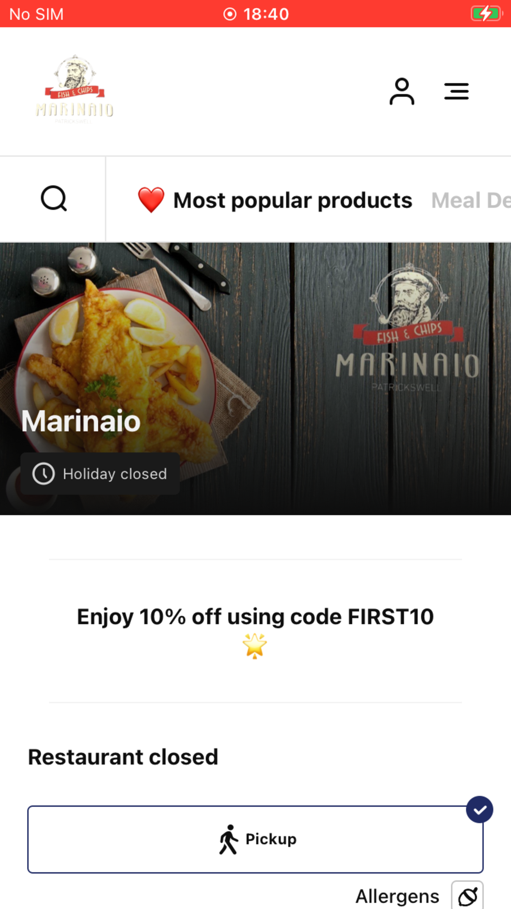
Task: Tap the star emoji under promo text
Action: pyautogui.click(x=255, y=646)
